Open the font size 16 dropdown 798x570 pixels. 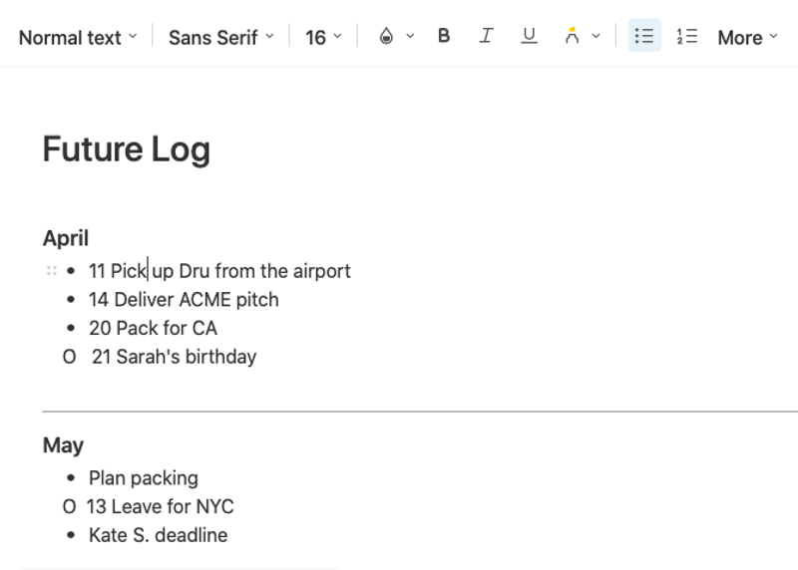(x=323, y=37)
